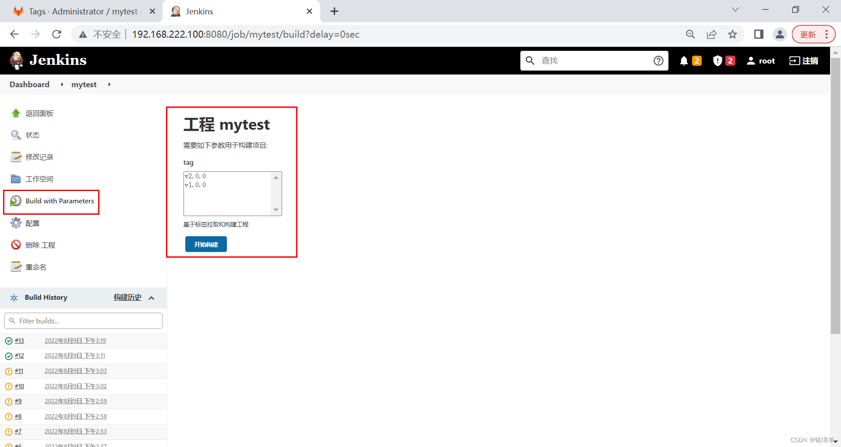Click the browser zoom magnifier icon

[x=690, y=34]
